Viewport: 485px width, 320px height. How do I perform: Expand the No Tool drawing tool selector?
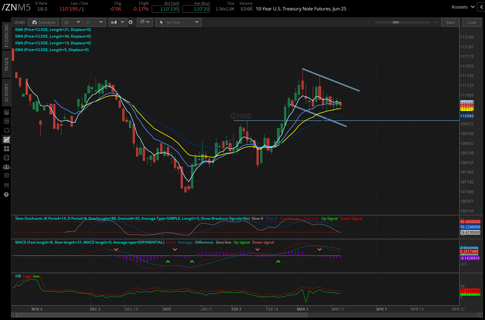[x=179, y=22]
